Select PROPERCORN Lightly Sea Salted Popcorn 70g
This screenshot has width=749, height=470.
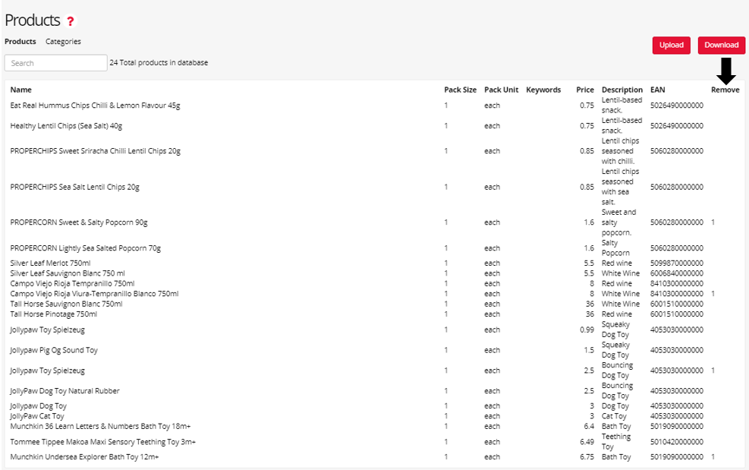click(86, 248)
